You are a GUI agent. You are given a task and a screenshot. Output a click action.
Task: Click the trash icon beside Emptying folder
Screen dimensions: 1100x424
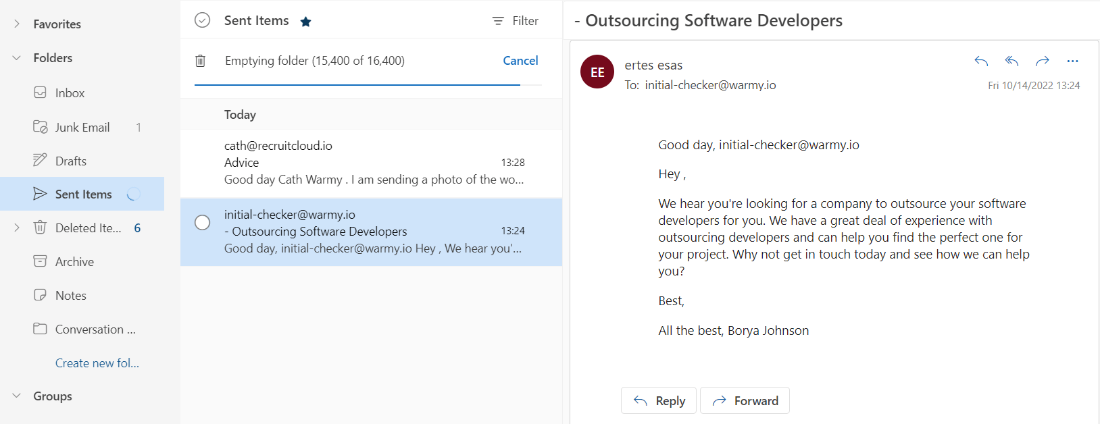click(201, 61)
